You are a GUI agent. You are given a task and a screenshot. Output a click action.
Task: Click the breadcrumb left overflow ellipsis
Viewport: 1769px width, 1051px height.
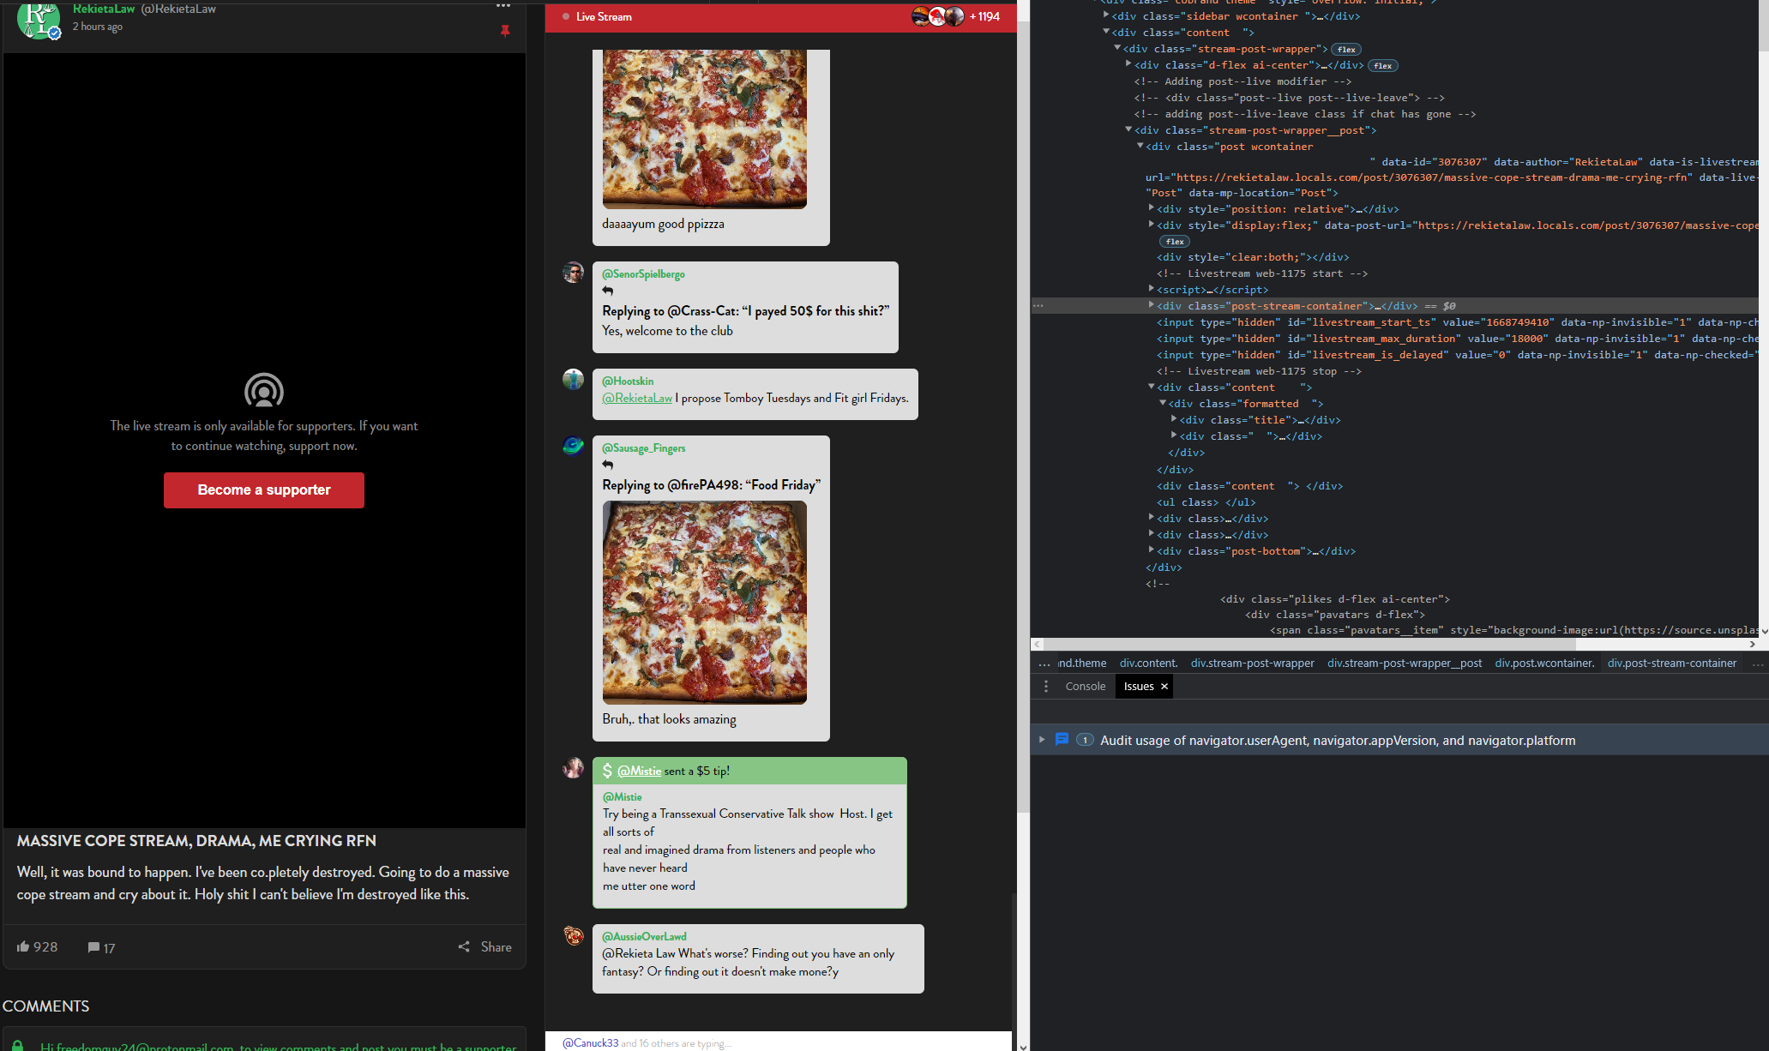point(1044,664)
